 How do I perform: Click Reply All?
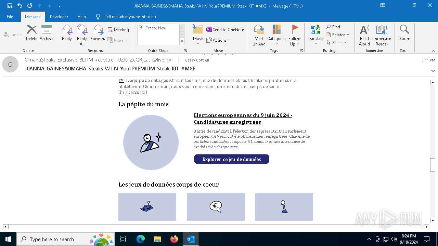coord(82,35)
